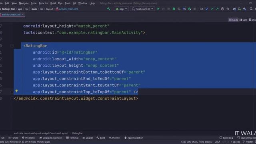Open the Upgrade Assistant tool window
256x144 pixels.
point(50,138)
